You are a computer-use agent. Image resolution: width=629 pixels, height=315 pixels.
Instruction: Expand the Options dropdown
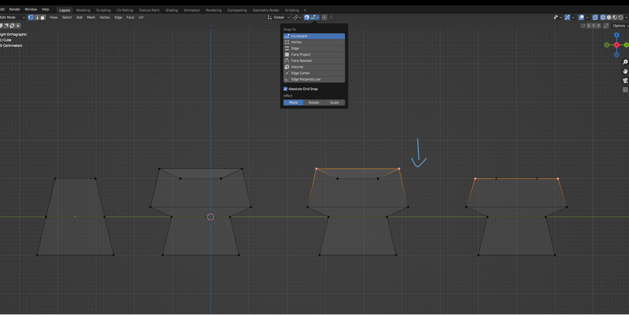pyautogui.click(x=619, y=26)
